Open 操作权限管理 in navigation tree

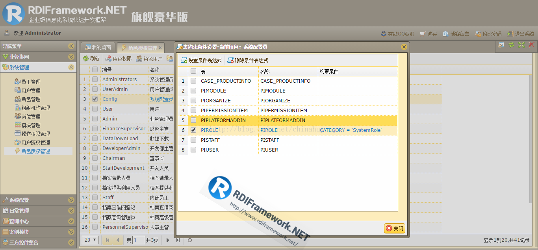[x=32, y=134]
